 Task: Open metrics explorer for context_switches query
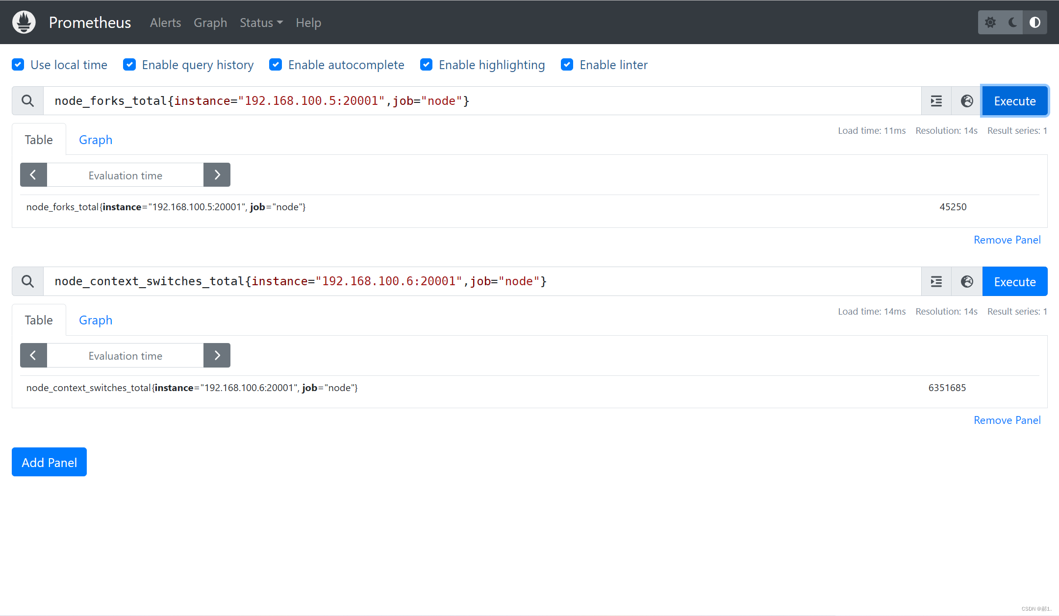point(967,281)
